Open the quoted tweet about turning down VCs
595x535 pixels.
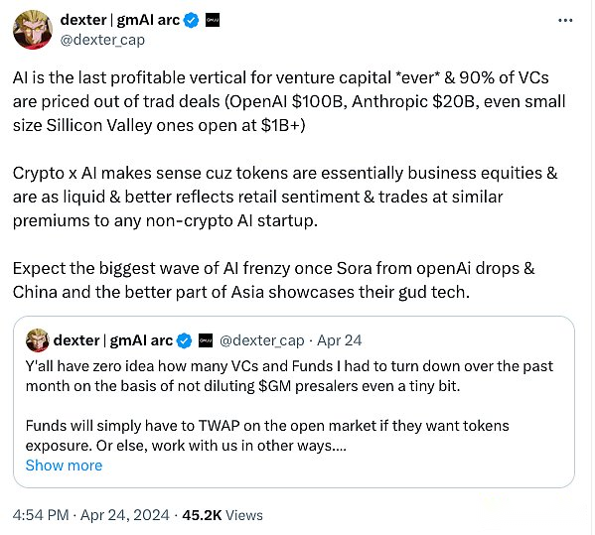(294, 402)
